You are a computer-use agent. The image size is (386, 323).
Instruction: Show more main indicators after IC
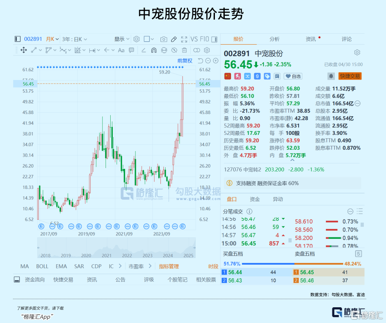coord(120,266)
